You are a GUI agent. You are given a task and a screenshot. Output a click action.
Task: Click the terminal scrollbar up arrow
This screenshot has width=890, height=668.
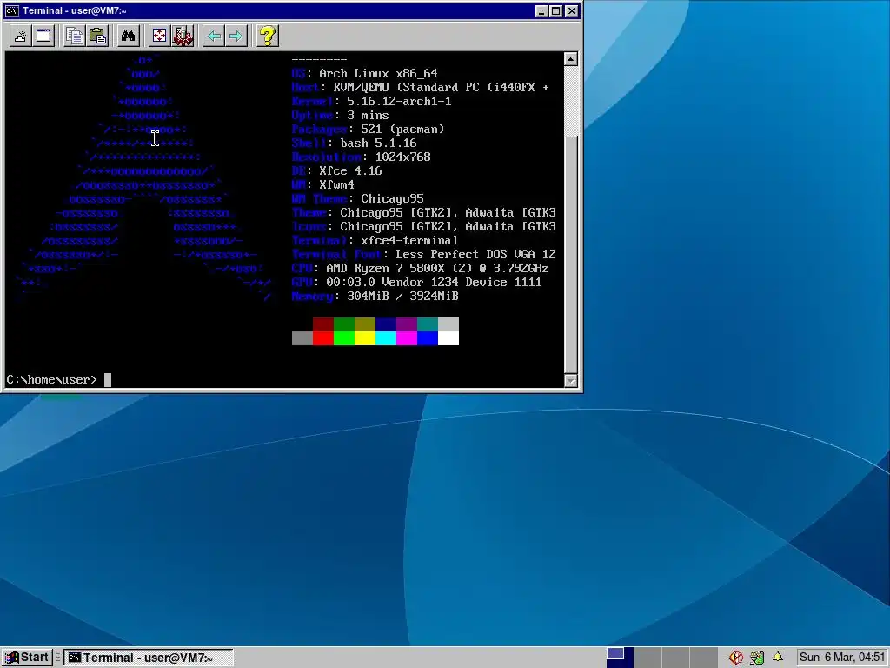click(571, 59)
